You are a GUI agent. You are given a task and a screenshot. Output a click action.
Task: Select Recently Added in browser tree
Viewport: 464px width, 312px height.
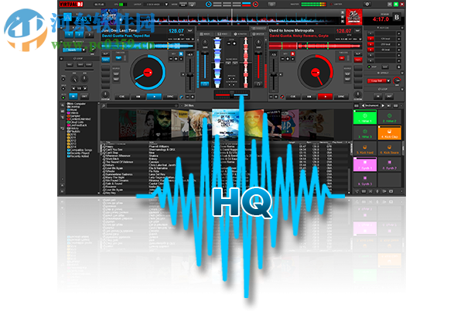click(x=78, y=156)
